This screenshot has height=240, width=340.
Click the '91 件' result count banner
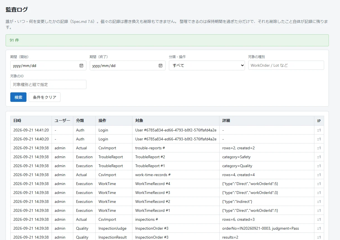point(167,40)
